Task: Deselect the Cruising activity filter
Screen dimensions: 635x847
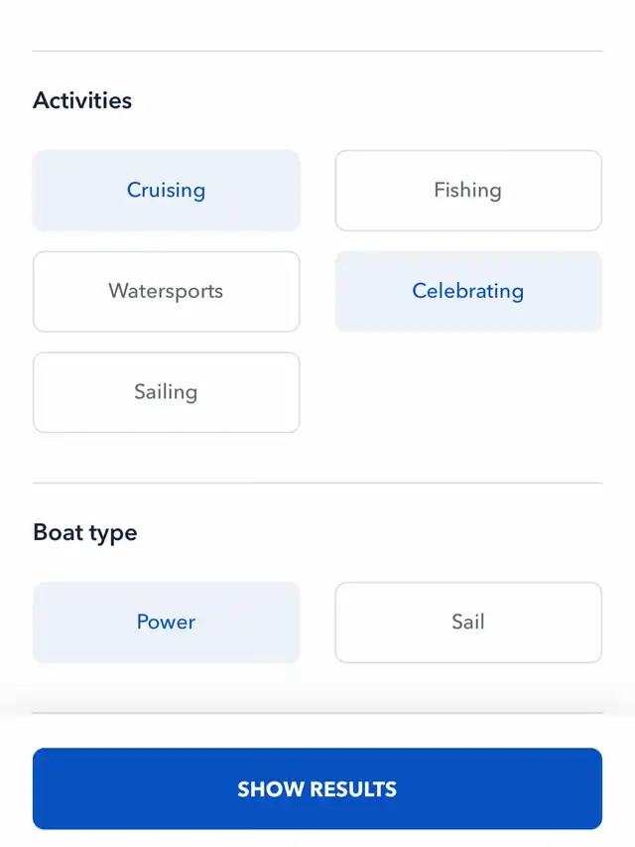Action: [x=167, y=191]
